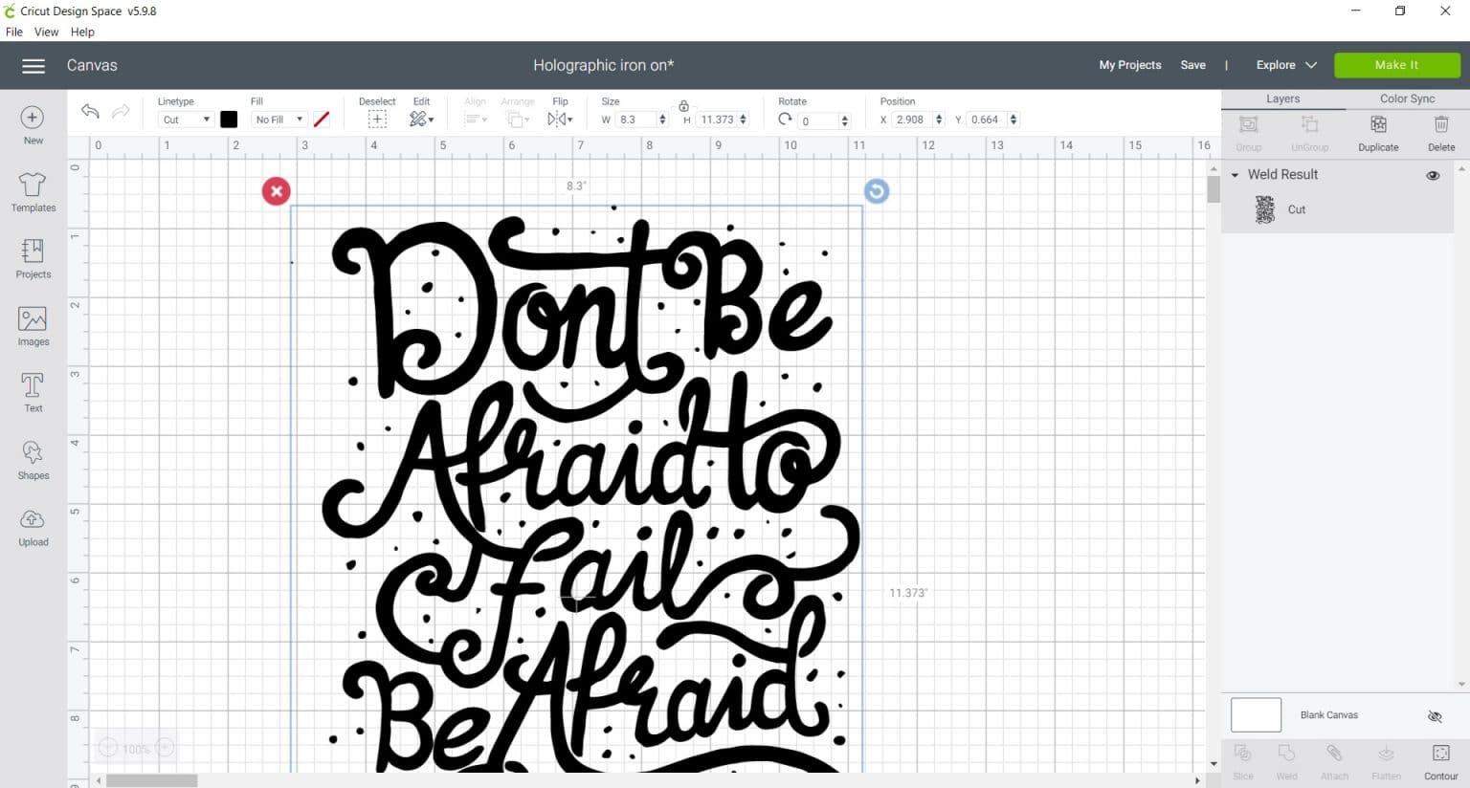Toggle Blank Canvas visibility

(x=1434, y=716)
